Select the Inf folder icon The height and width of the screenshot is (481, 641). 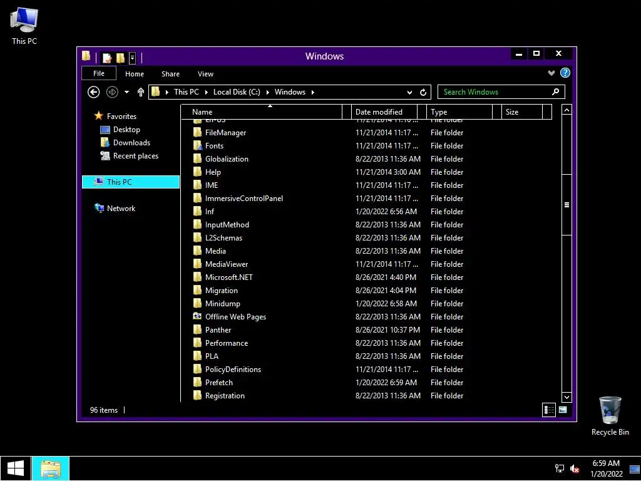(197, 212)
